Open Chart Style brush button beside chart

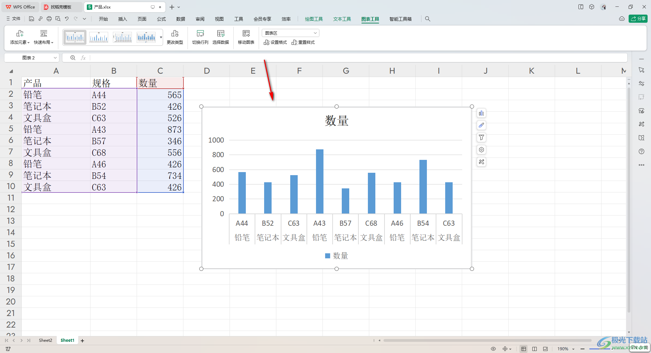point(481,125)
